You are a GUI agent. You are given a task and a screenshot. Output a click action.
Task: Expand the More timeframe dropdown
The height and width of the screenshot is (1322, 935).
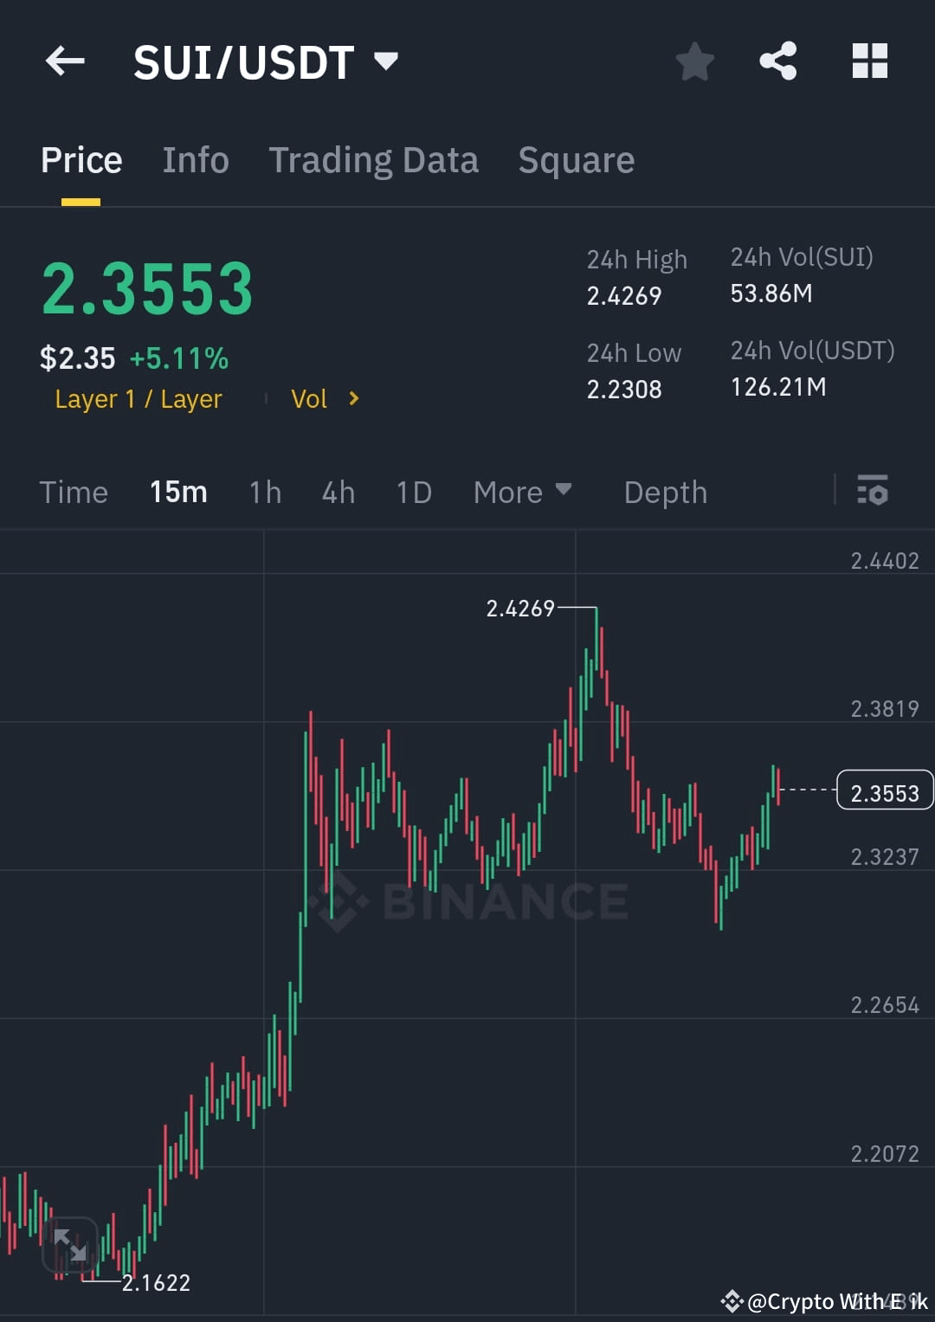(x=523, y=492)
